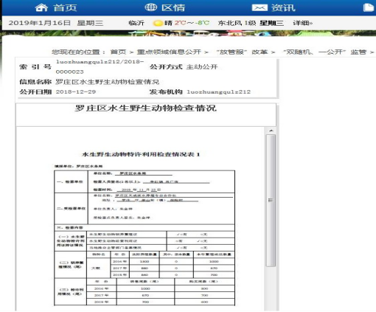Click the date text 2019年1月16日
Image resolution: width=376 pixels, height=312 pixels.
point(40,23)
